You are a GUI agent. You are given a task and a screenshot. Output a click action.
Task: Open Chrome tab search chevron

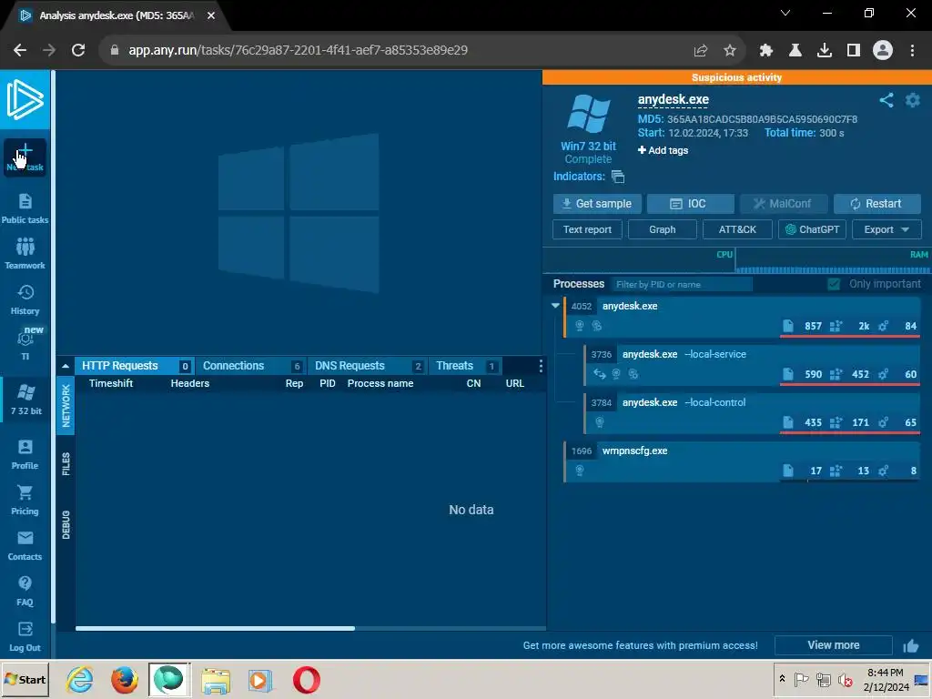click(x=785, y=13)
